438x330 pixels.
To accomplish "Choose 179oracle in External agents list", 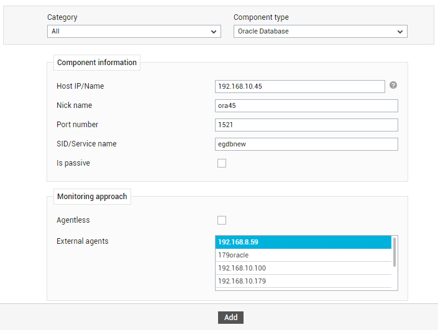I will [303, 255].
